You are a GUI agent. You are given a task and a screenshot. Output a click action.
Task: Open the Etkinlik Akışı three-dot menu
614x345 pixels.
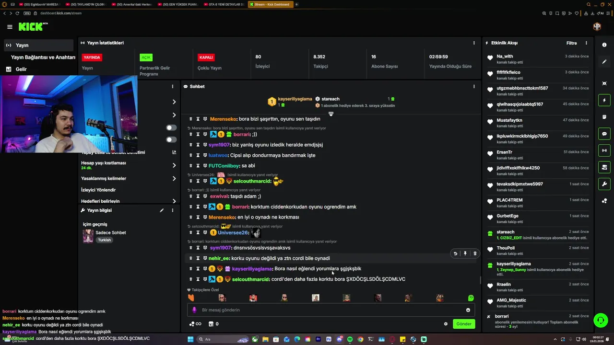click(x=586, y=43)
